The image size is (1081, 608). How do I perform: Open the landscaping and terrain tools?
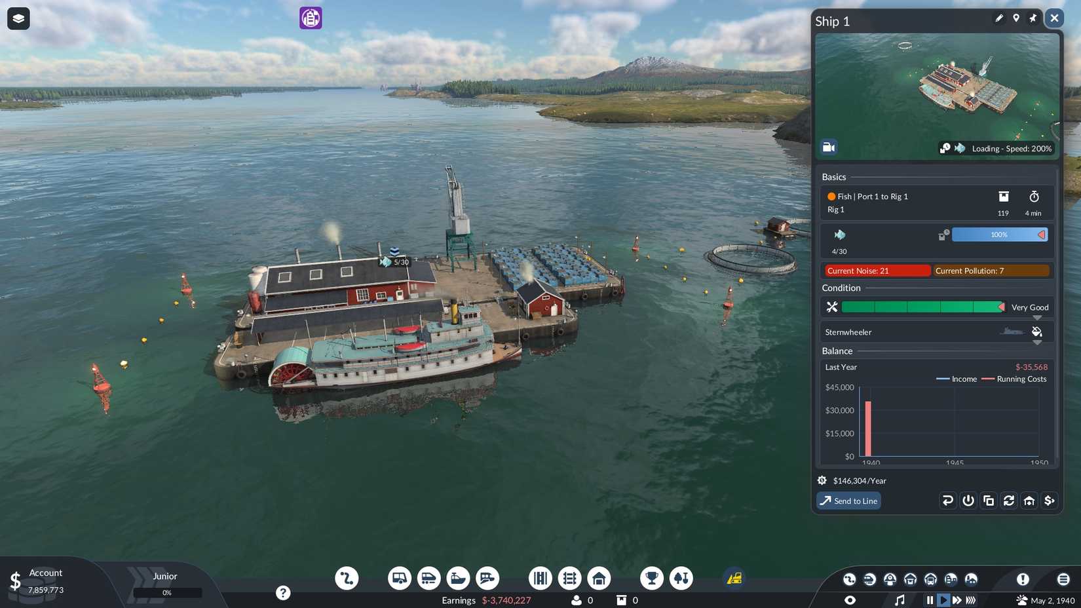[681, 578]
